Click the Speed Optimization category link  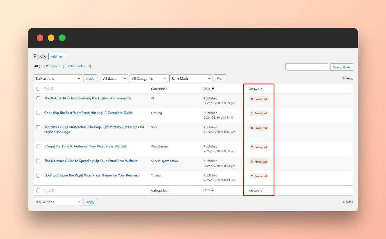click(165, 161)
